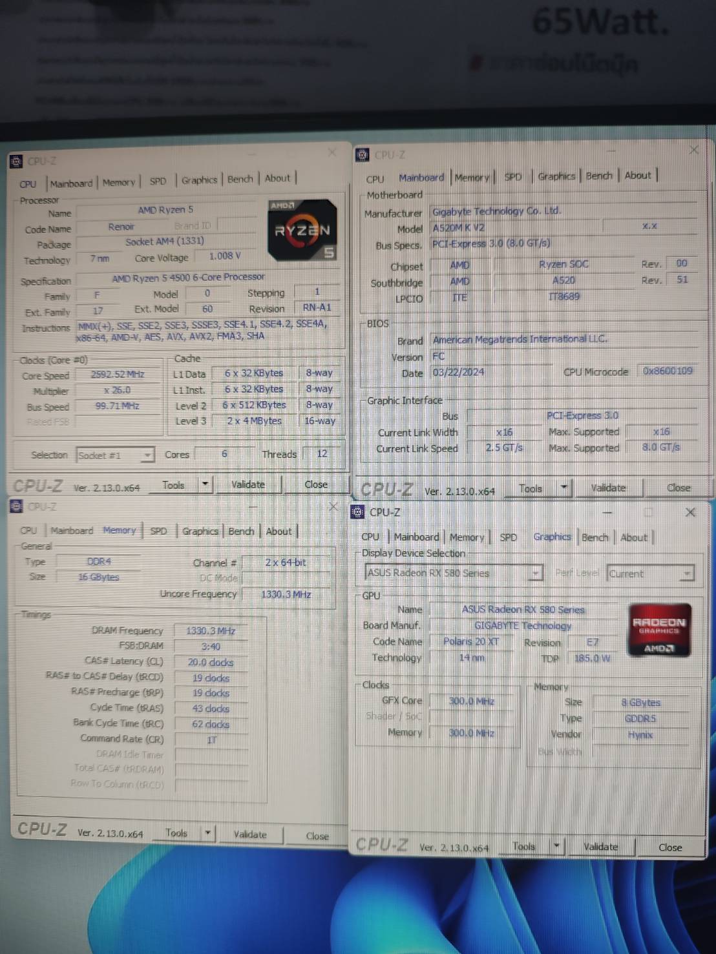Minimize the Radeon GPU CPU-Z window
This screenshot has height=954, width=716.
[607, 512]
